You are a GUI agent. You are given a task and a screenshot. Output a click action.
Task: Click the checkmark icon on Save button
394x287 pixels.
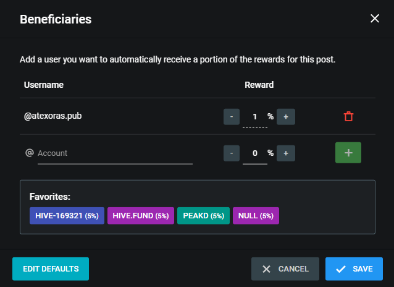pyautogui.click(x=341, y=269)
